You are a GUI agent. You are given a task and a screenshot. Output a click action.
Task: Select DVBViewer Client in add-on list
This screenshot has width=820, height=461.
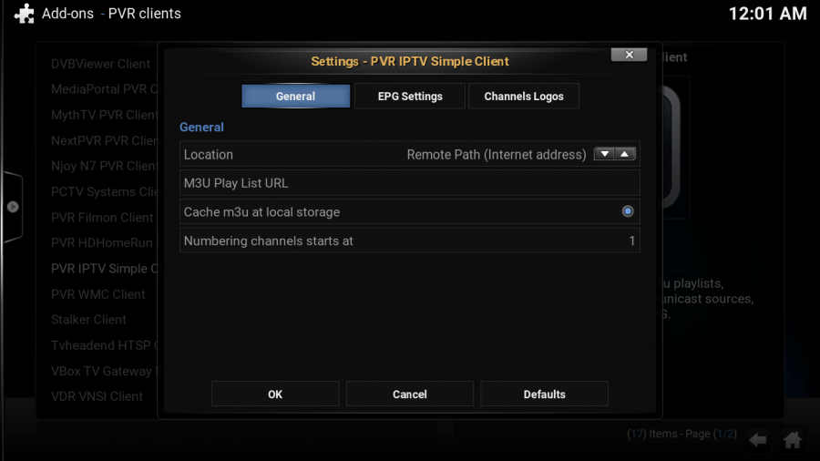(x=100, y=64)
